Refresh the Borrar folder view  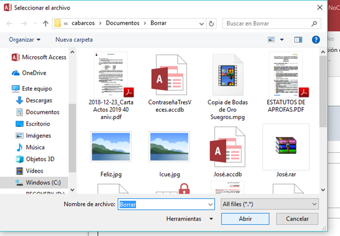211,24
